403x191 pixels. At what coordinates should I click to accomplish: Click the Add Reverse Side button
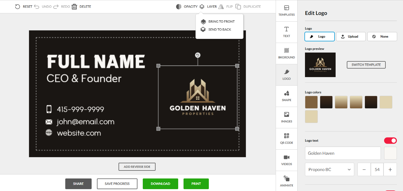[x=137, y=167]
